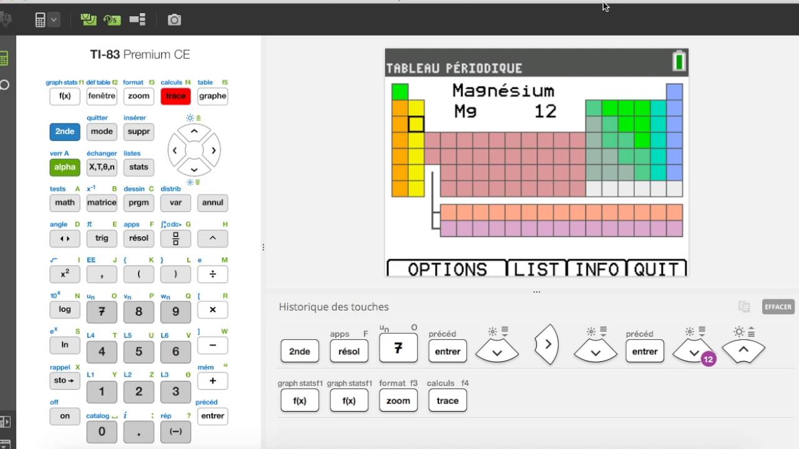The image size is (799, 449).
Task: Select INFO on the calculator screen
Action: 597,269
